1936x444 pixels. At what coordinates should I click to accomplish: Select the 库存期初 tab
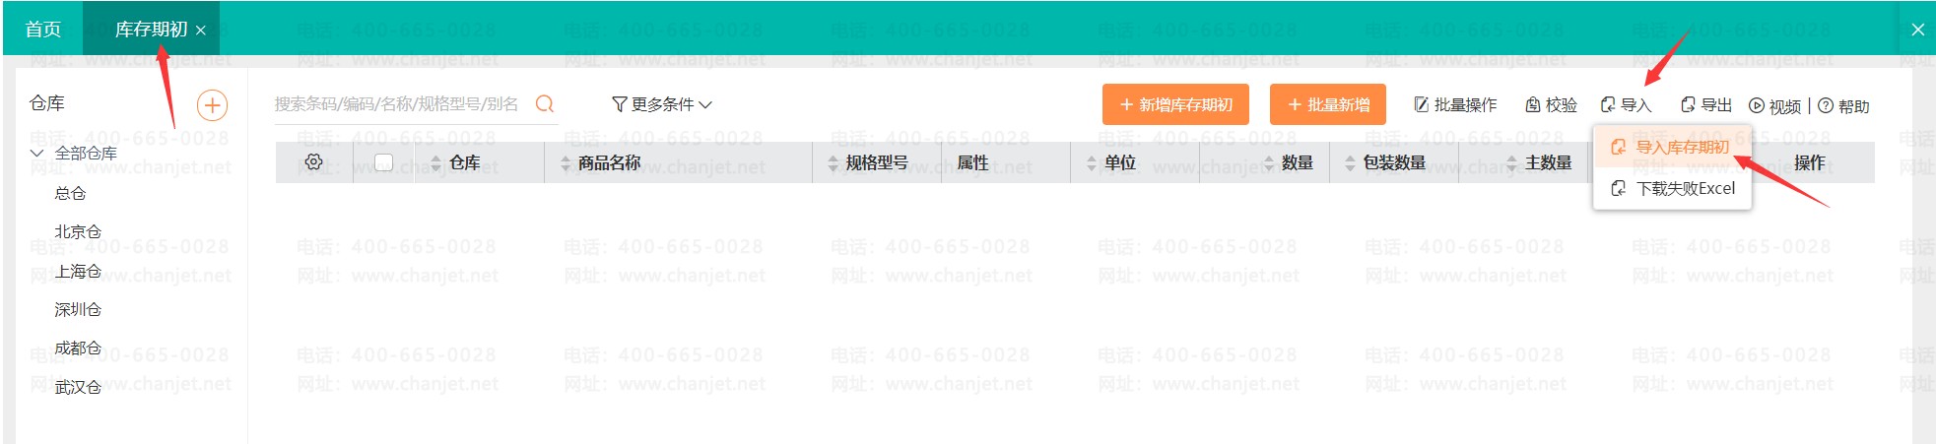151,30
